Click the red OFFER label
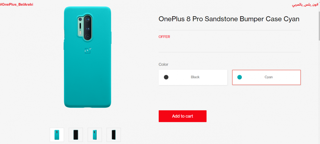320x144 pixels. tap(164, 37)
